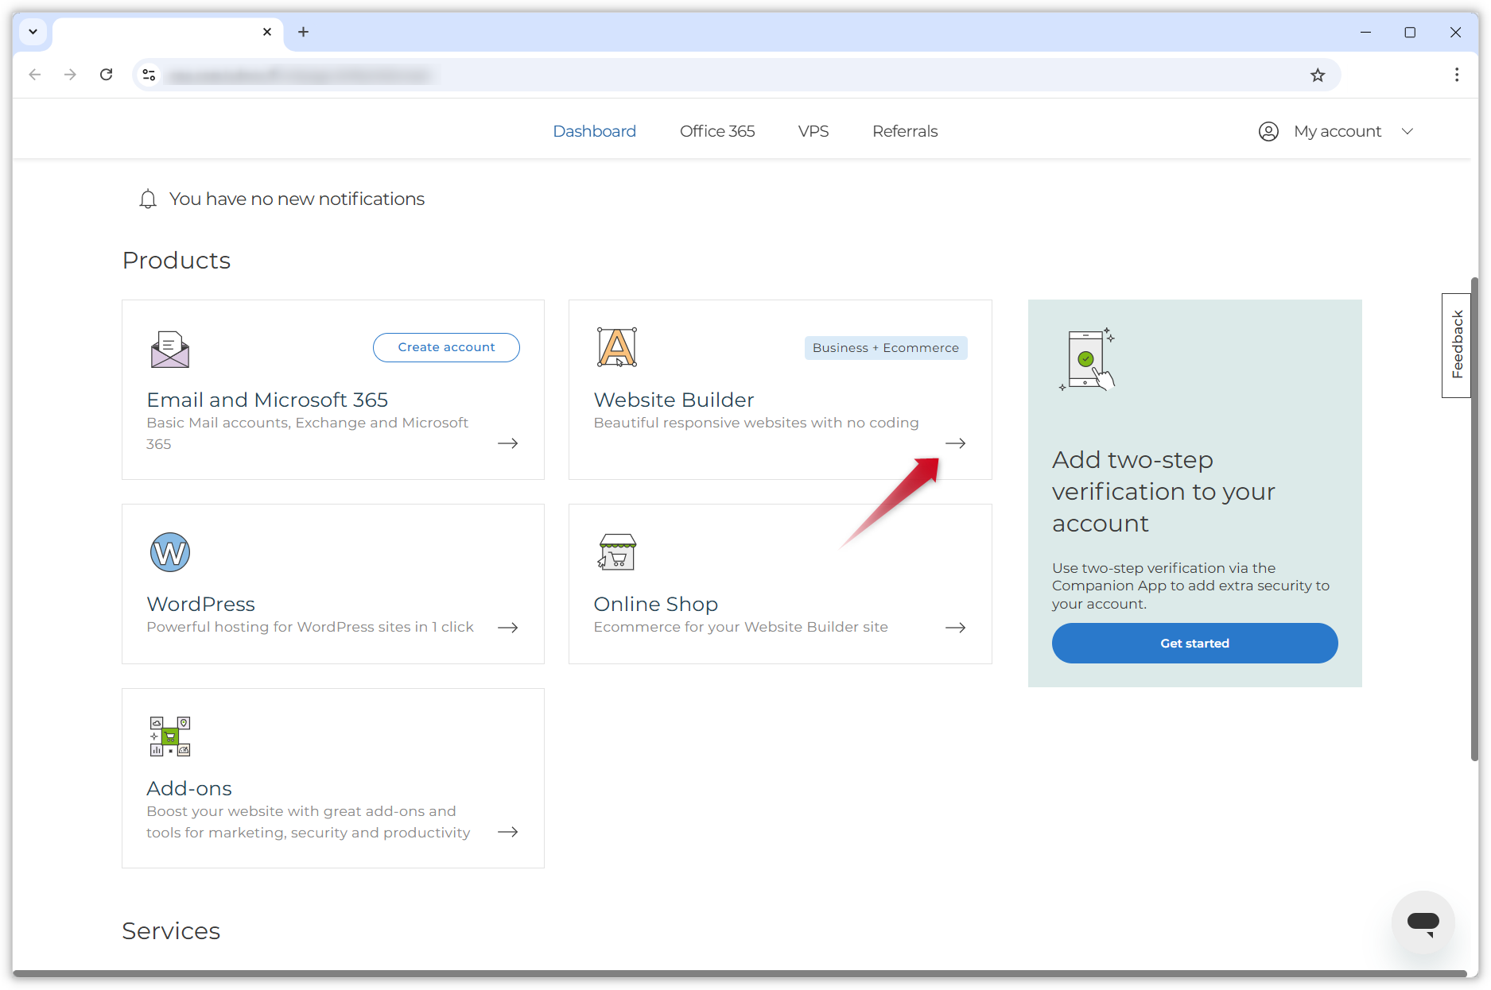This screenshot has width=1491, height=990.
Task: Go to the Referrals page
Action: [904, 131]
